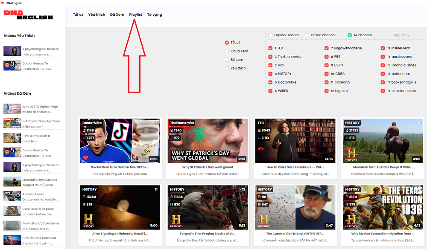Click eye watched icon on TED video

point(260,149)
